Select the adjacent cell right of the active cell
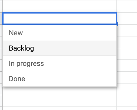The width and height of the screenshot is (137, 110). tap(127, 19)
